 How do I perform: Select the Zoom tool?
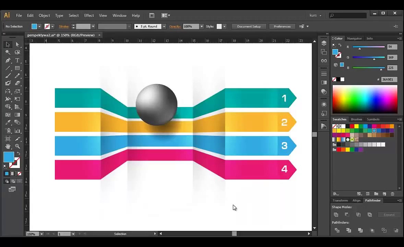point(17,146)
